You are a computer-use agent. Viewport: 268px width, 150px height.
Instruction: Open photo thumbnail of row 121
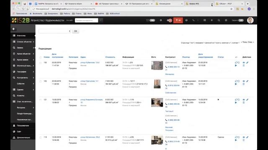157,102
